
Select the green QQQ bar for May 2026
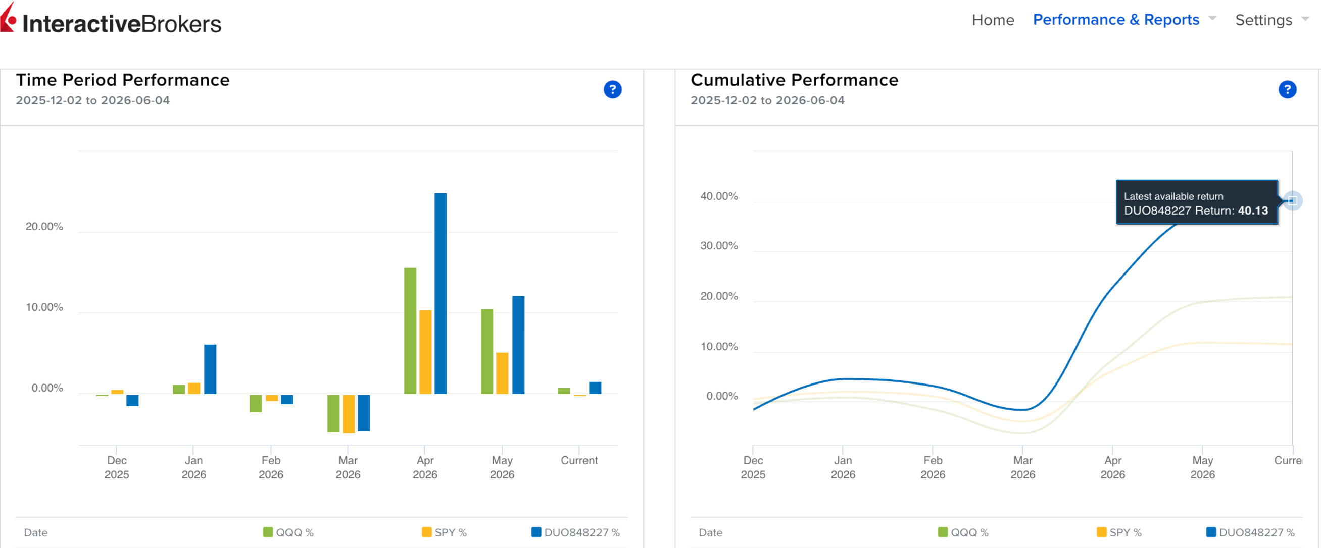486,351
